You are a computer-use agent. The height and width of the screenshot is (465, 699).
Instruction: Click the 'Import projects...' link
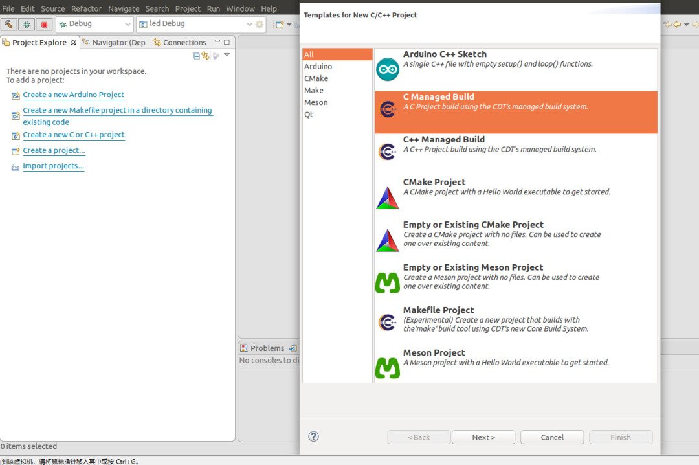tap(54, 166)
